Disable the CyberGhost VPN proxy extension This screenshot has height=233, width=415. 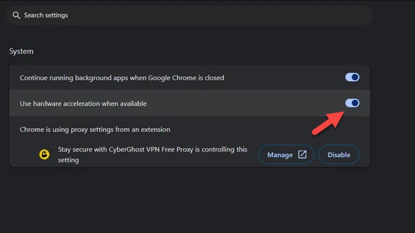coord(339,155)
